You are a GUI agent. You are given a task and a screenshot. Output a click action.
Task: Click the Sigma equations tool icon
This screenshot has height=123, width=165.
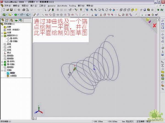(163, 66)
